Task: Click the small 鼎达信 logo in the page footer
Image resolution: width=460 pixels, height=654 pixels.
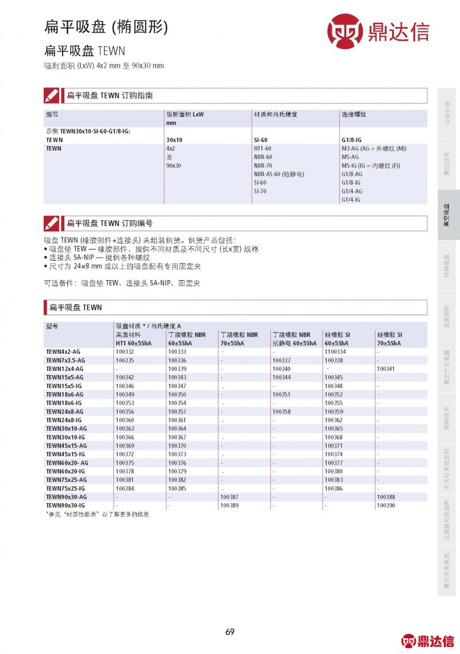Action: pyautogui.click(x=427, y=641)
